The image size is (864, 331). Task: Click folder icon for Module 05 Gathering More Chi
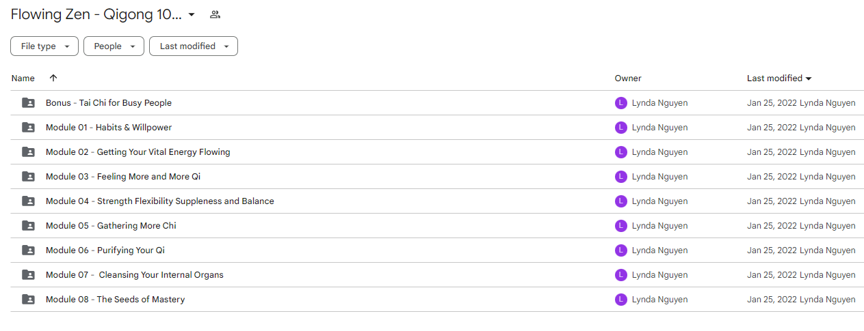(28, 226)
